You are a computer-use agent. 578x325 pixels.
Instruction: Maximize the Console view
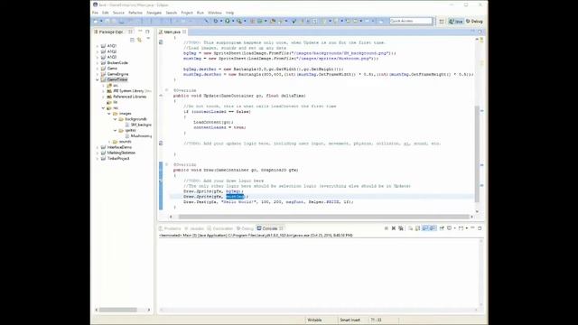480,228
